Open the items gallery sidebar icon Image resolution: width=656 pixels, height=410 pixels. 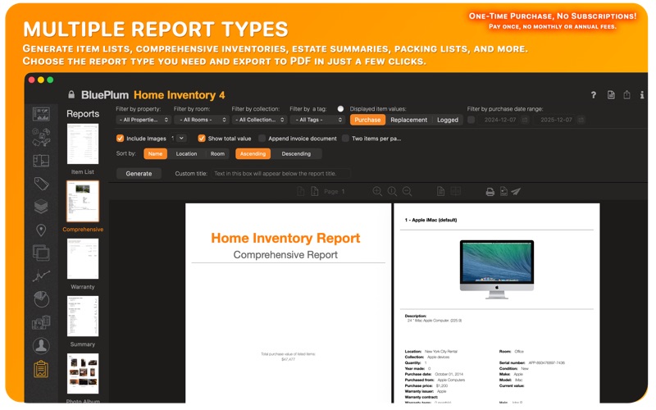41,137
